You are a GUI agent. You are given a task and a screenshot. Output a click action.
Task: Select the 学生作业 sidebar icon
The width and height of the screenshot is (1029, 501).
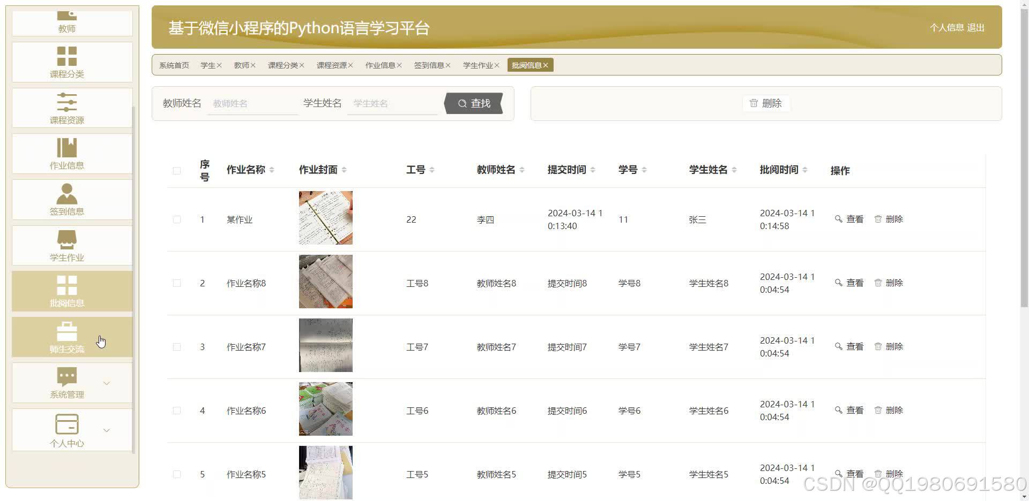(x=66, y=238)
